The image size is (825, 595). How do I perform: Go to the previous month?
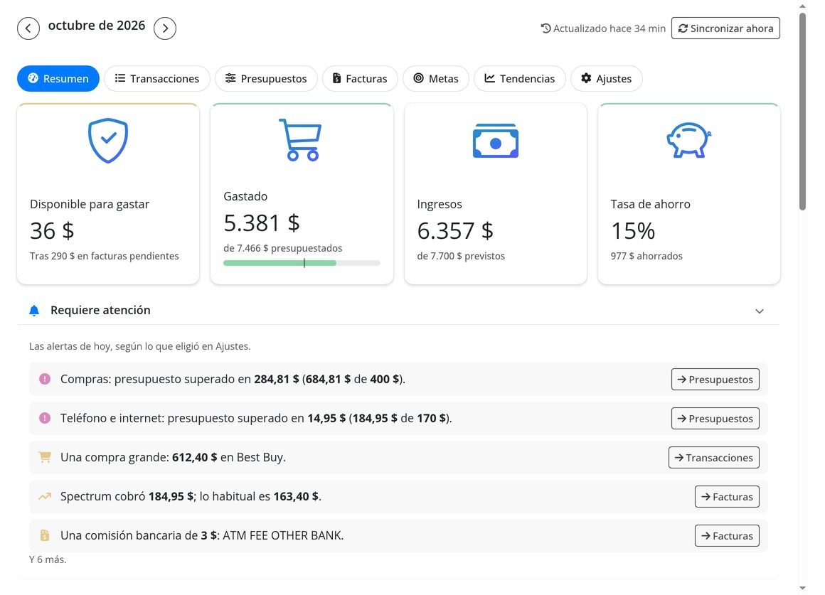pos(28,28)
